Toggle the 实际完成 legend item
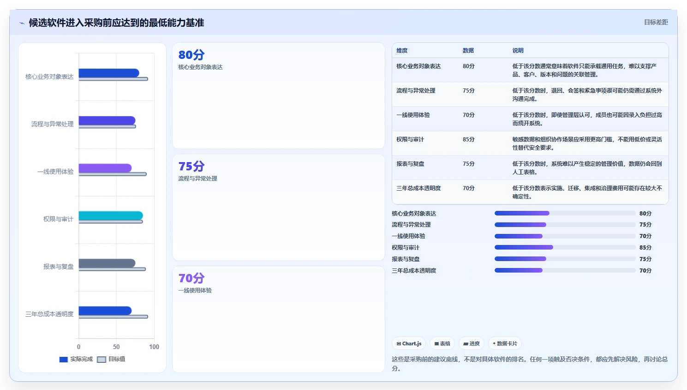 76,359
